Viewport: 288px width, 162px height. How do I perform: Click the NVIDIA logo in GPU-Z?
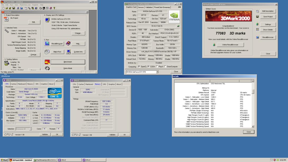click(174, 17)
